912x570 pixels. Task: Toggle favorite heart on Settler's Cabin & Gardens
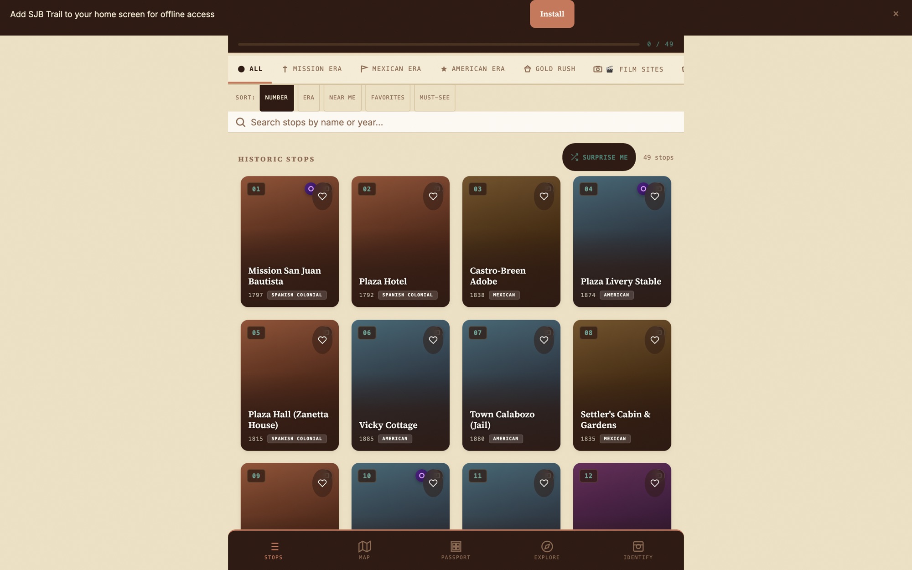pyautogui.click(x=655, y=340)
